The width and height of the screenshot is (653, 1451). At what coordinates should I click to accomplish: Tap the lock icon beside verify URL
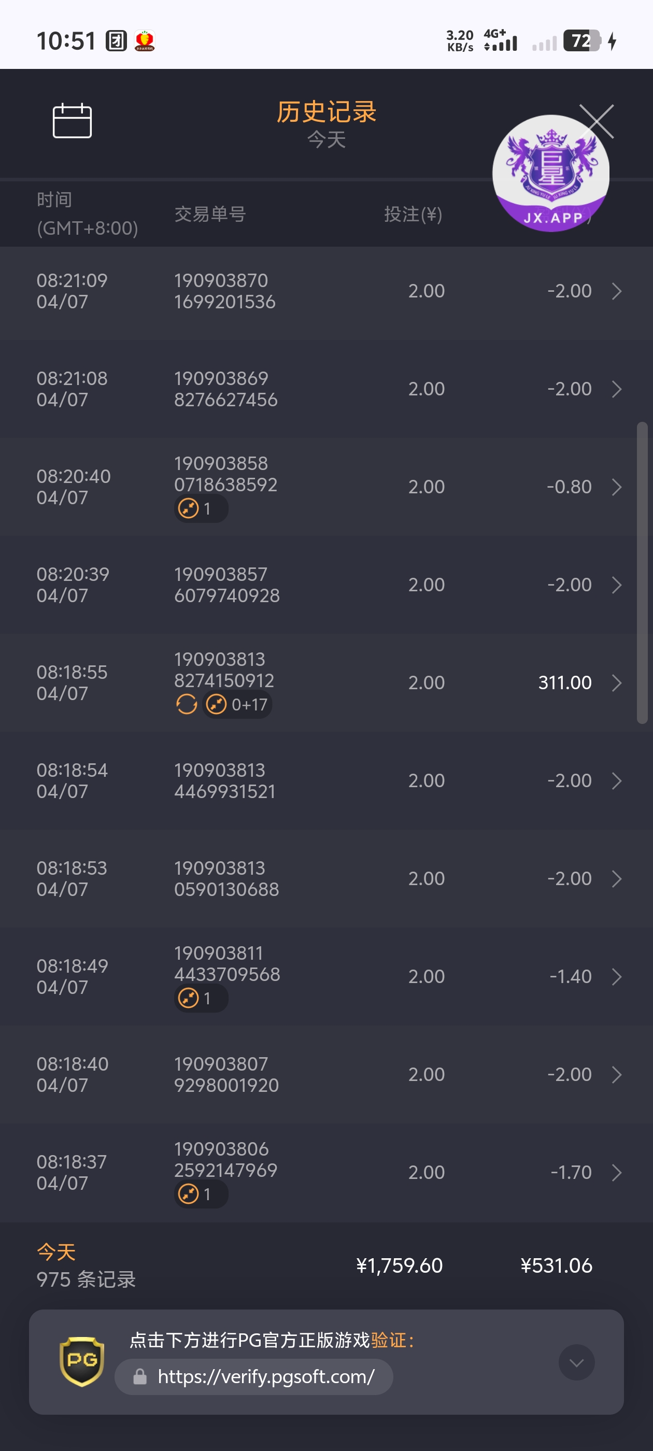tap(140, 1377)
